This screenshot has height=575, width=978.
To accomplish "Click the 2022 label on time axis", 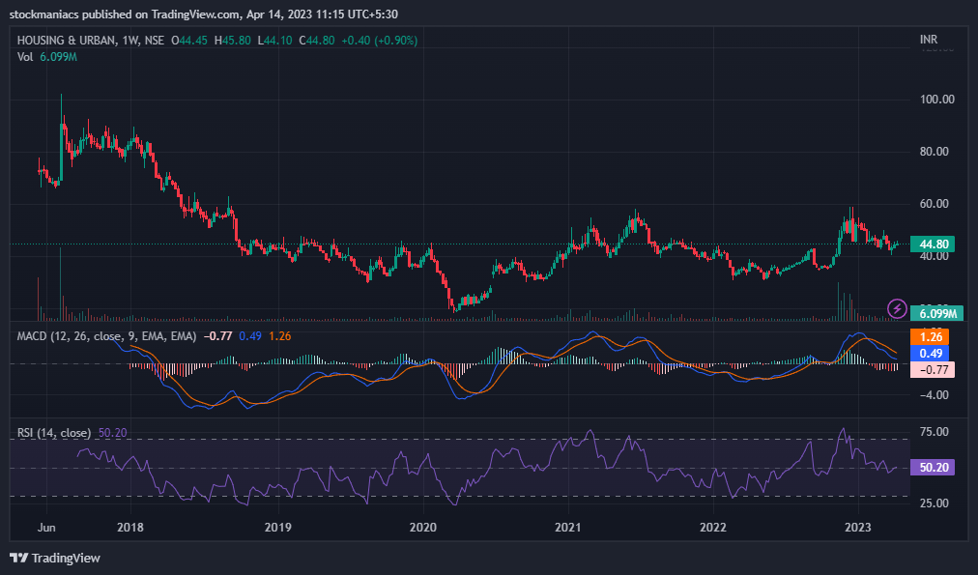I will pos(713,528).
